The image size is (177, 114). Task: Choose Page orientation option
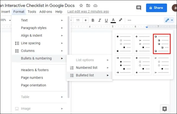point(39,85)
